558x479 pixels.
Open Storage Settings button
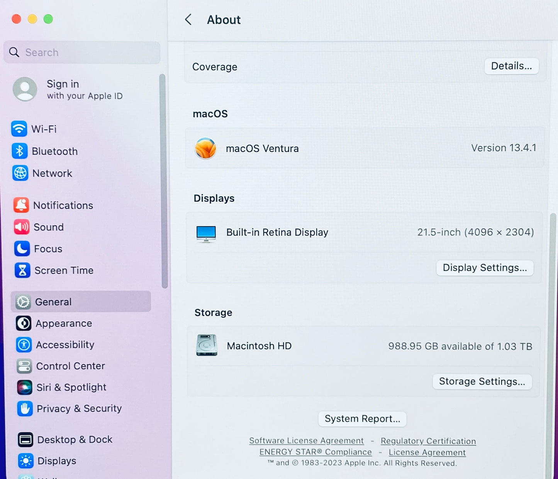(482, 381)
